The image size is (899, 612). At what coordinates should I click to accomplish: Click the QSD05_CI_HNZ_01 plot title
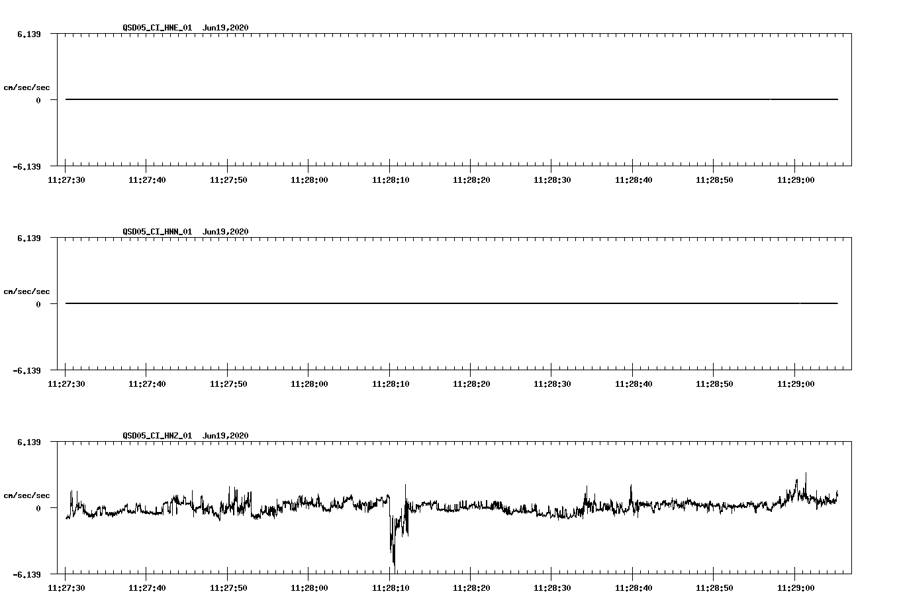[x=158, y=436]
